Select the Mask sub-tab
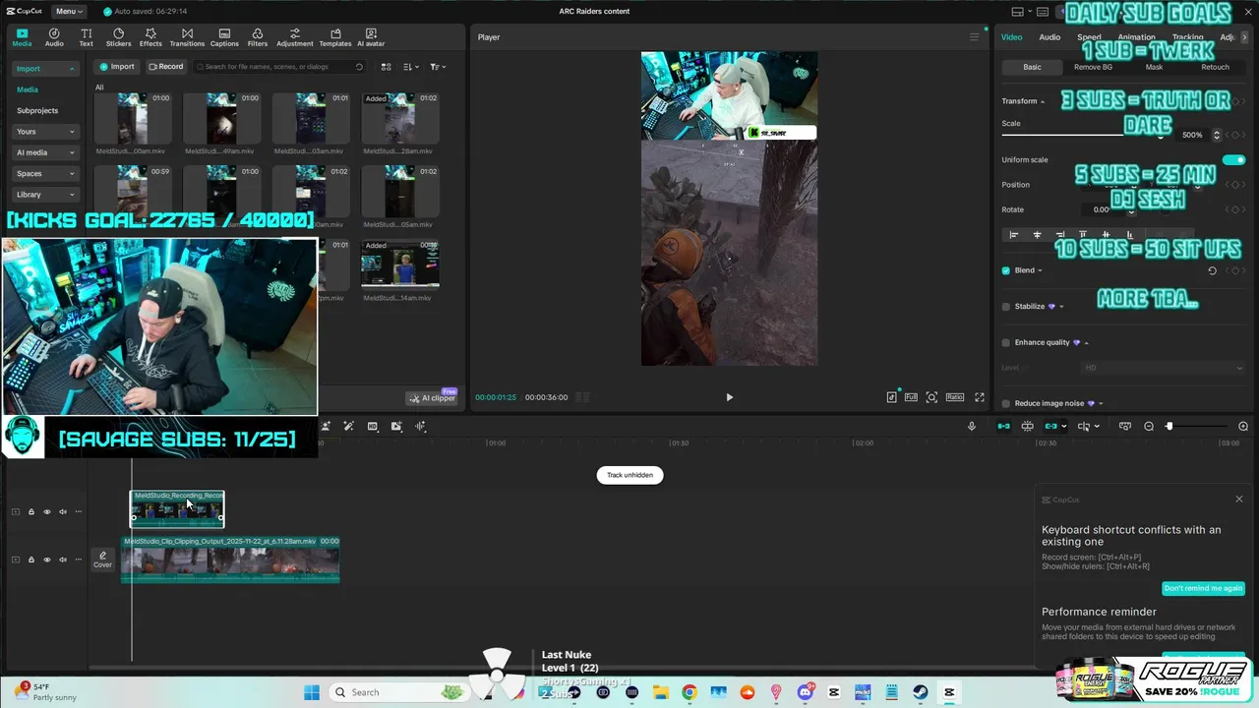Image resolution: width=1259 pixels, height=708 pixels. pyautogui.click(x=1154, y=67)
